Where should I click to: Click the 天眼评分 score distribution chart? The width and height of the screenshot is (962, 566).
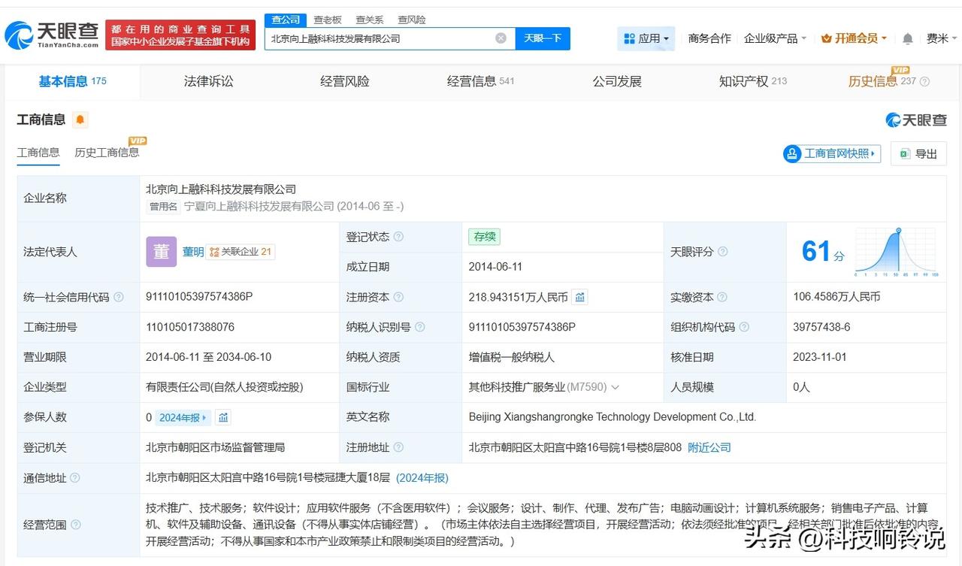tap(896, 253)
